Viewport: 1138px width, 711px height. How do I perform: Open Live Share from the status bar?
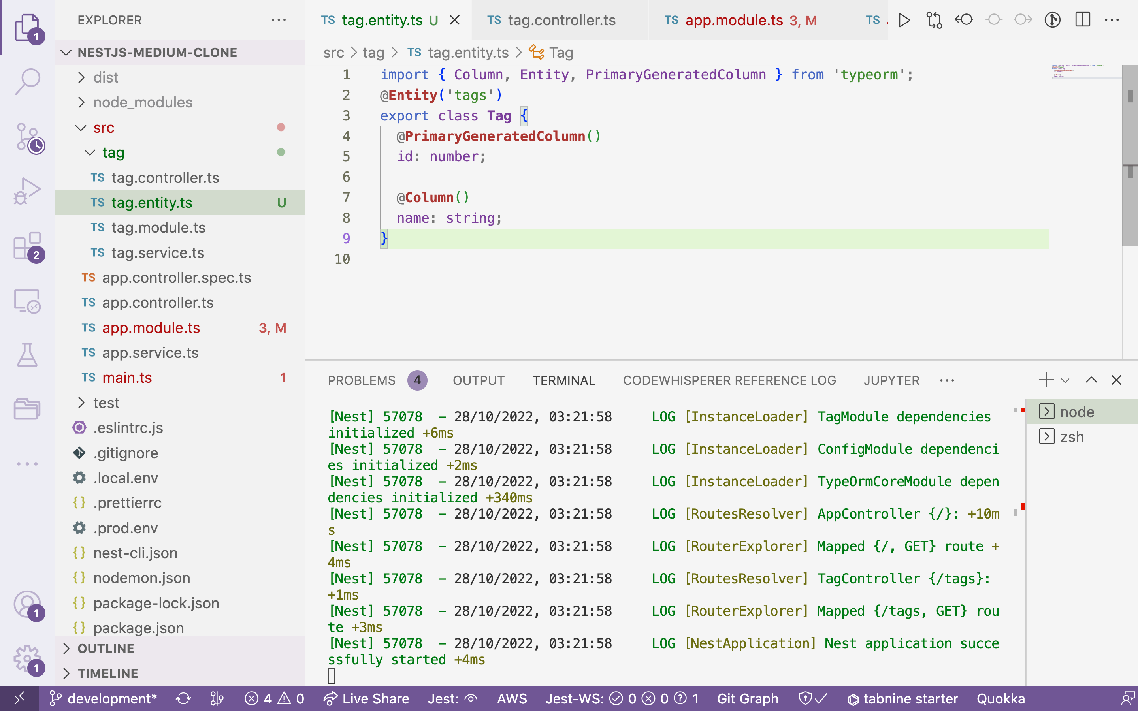pyautogui.click(x=366, y=699)
